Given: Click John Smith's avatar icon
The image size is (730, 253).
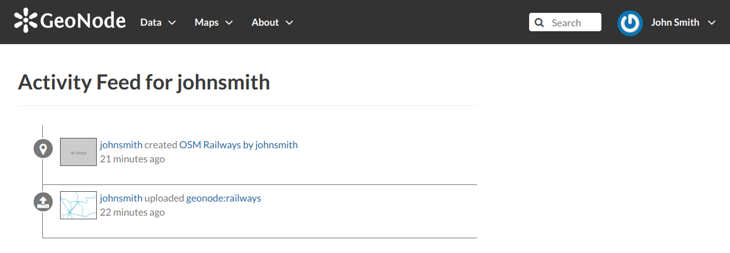Looking at the screenshot, I should [630, 23].
